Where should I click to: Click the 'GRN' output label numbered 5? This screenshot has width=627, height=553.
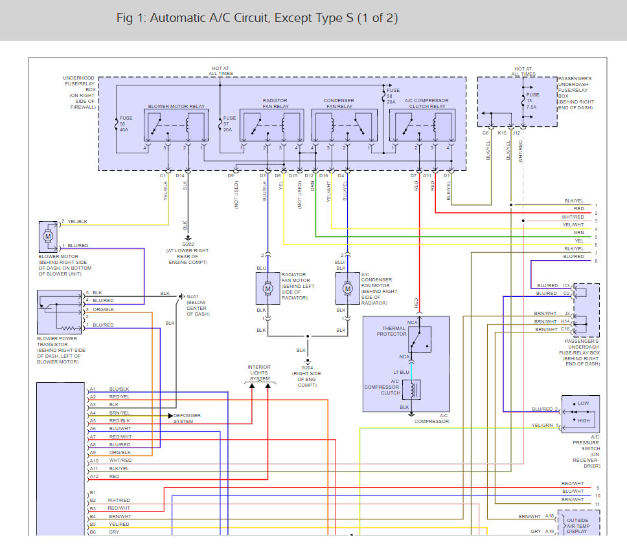pos(578,233)
